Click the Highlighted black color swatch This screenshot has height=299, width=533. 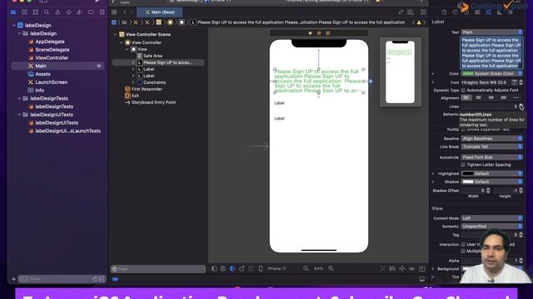click(468, 174)
